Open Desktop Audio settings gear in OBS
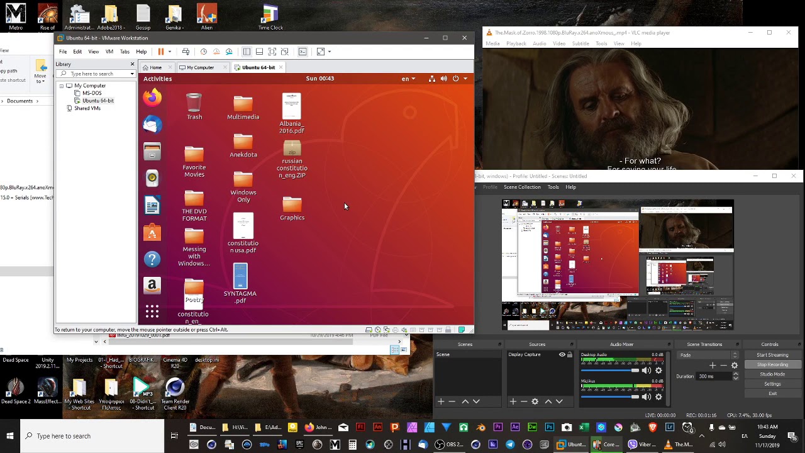 (658, 371)
